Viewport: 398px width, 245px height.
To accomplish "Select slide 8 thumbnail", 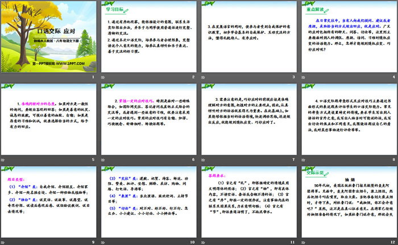I will point(349,119).
